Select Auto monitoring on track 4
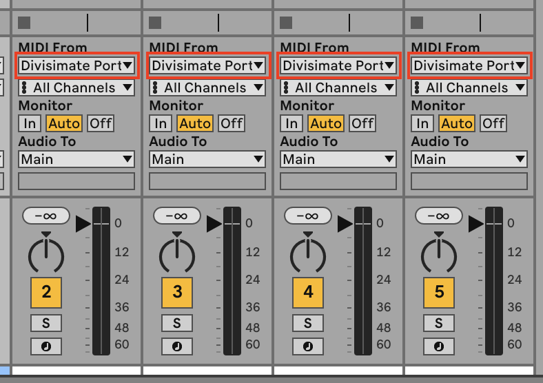Image resolution: width=543 pixels, height=383 pixels. (x=326, y=123)
